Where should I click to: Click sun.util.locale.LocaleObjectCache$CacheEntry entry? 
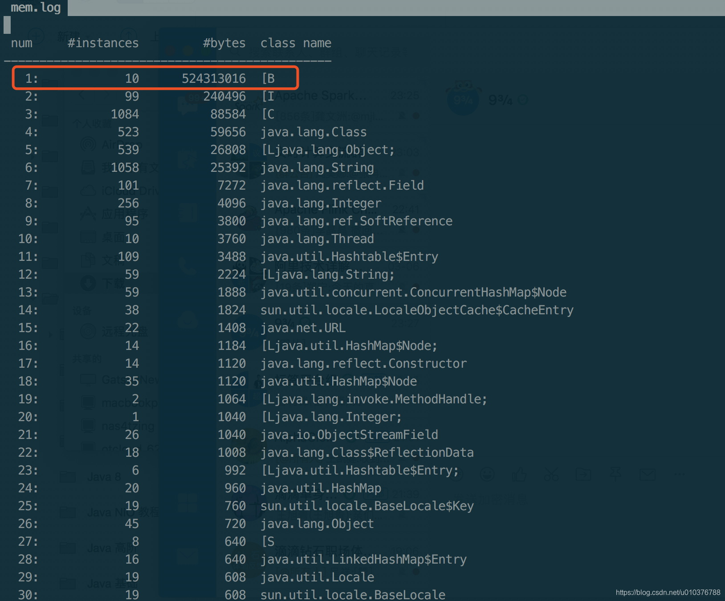tap(417, 310)
